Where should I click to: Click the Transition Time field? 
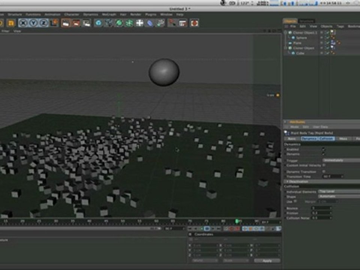tap(333, 176)
